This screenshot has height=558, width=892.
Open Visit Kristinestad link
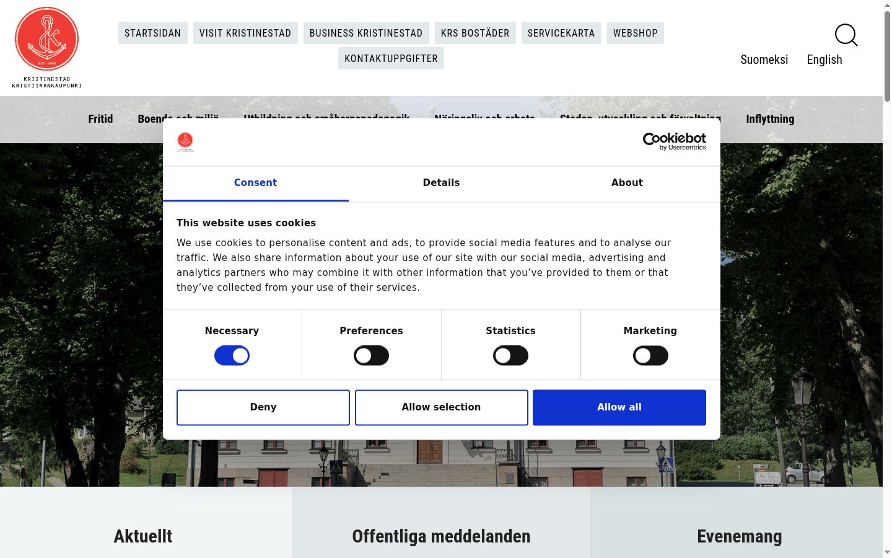[x=245, y=33]
